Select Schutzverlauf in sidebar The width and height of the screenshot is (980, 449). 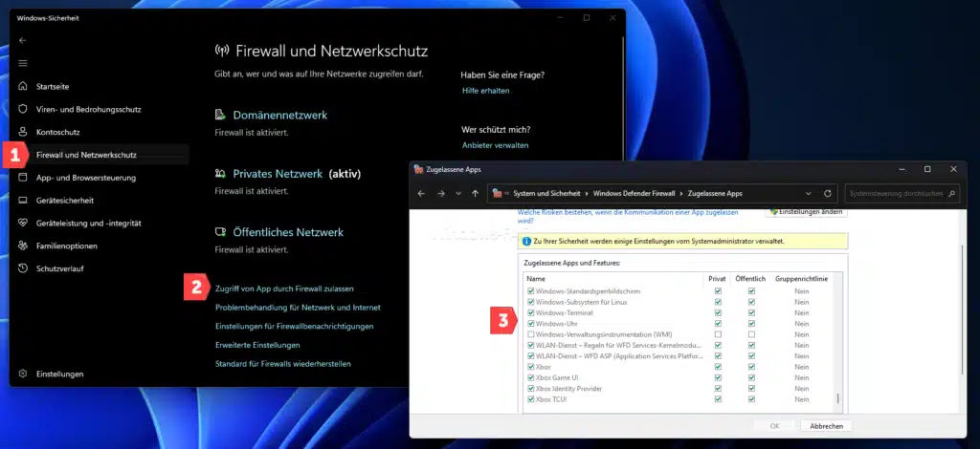(60, 268)
